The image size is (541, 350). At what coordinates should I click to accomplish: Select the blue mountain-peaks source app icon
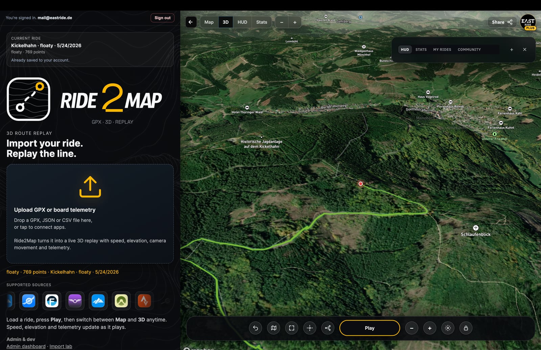tap(98, 301)
